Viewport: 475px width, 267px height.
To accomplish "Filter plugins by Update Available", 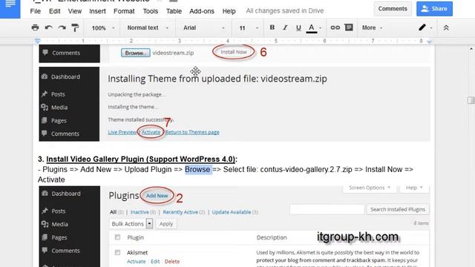I will [232, 212].
